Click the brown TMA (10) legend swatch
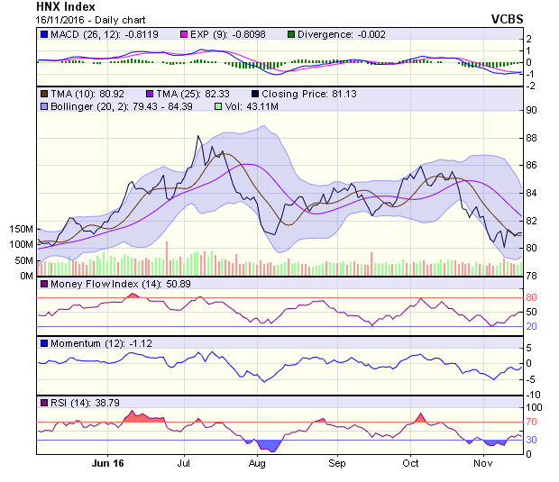Screen dimensions: 559x482 click(42, 93)
